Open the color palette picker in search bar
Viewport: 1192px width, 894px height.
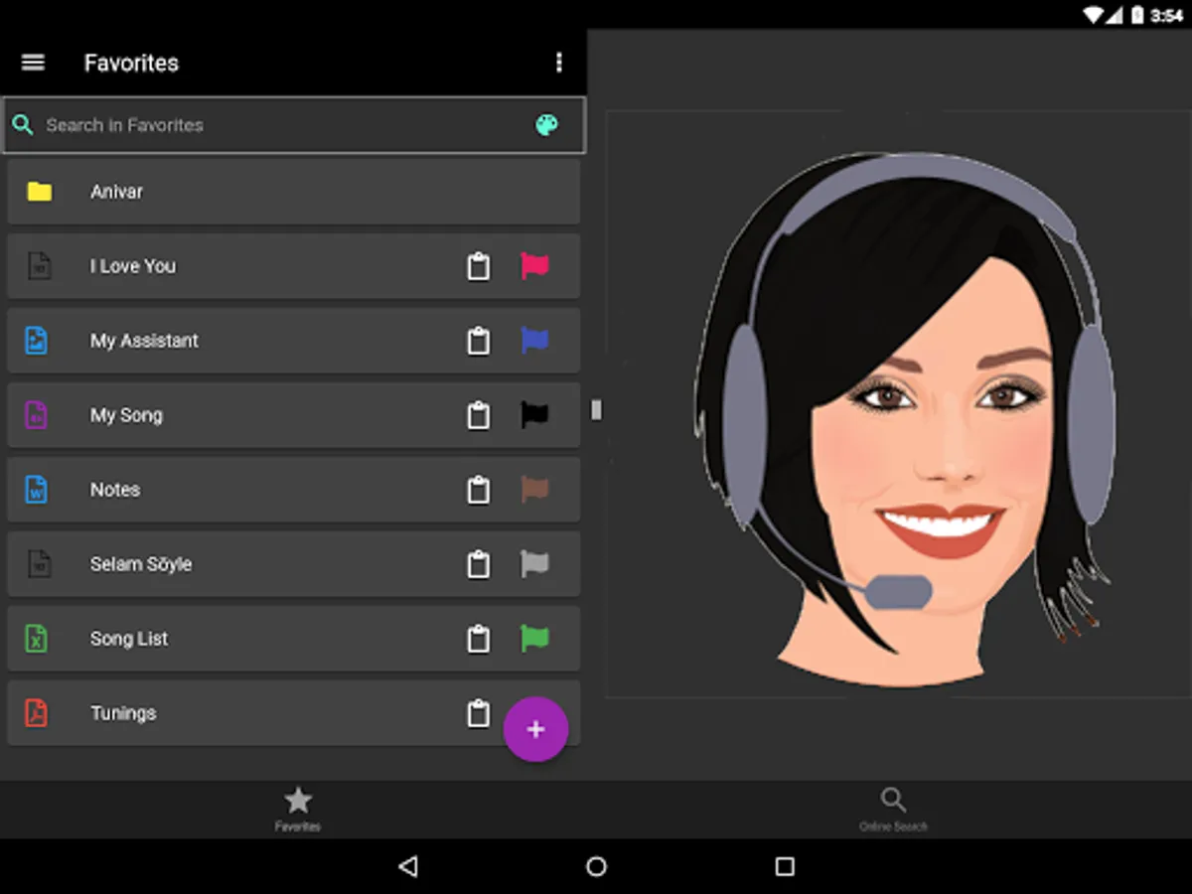click(546, 125)
